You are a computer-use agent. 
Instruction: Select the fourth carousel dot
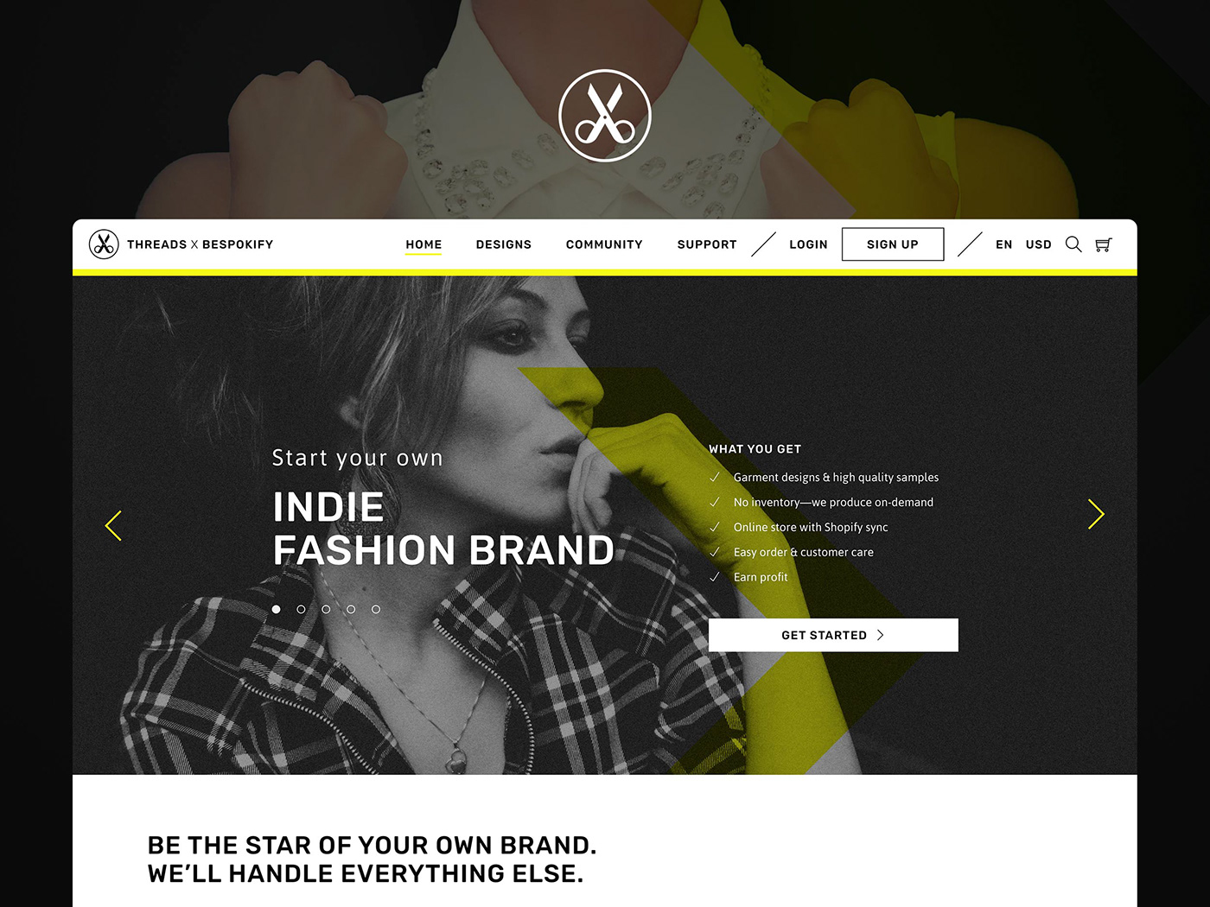[351, 609]
